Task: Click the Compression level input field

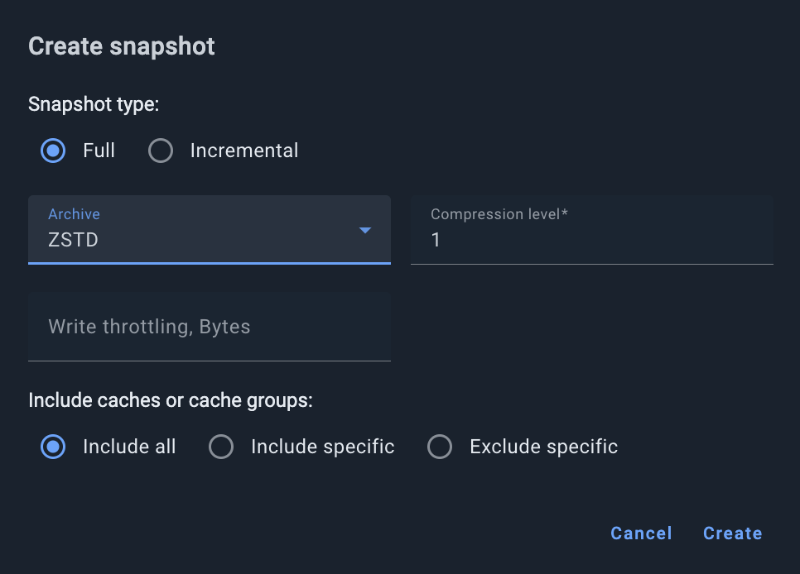Action: coord(592,240)
